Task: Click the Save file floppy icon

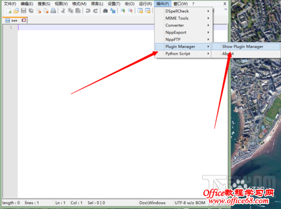Action: pyautogui.click(x=24, y=11)
